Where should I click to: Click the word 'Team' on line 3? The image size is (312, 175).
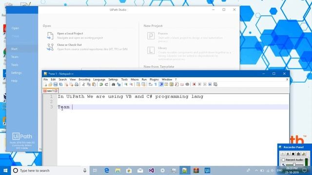[x=63, y=107]
